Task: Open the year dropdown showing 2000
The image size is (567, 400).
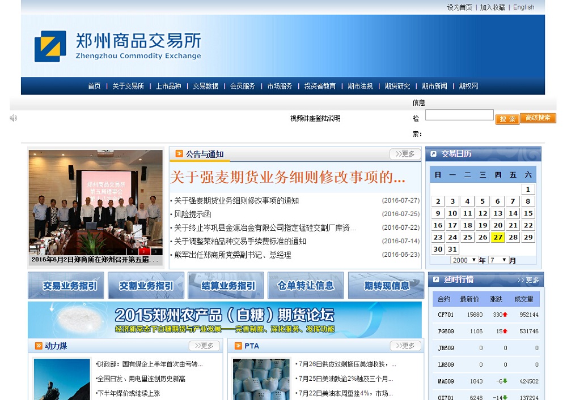Action: click(x=464, y=260)
